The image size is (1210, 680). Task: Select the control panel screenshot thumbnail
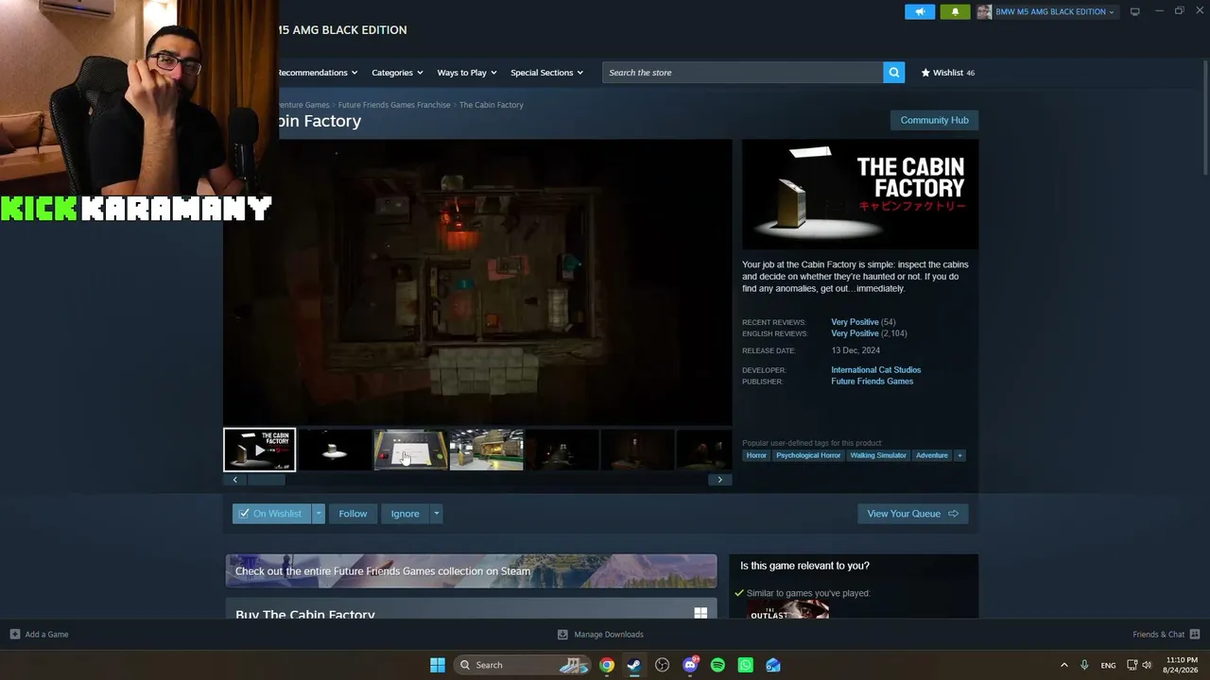(410, 450)
